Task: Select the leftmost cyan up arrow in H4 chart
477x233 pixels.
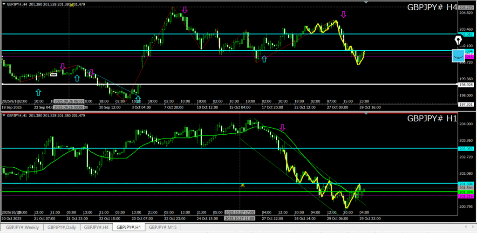Action: 38,92
